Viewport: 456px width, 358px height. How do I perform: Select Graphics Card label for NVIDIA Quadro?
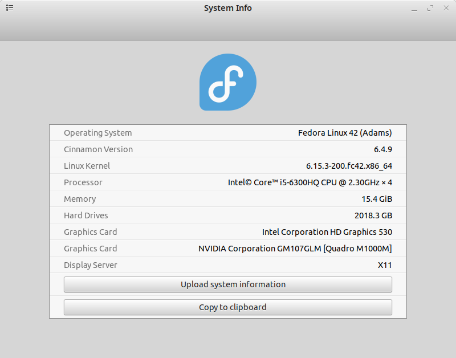pos(91,249)
